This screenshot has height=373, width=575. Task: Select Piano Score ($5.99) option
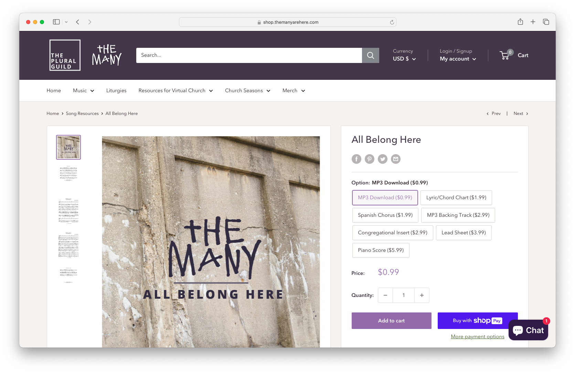coord(381,250)
